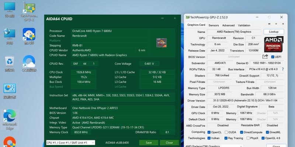Click the AMD Radeon Graphics logo in GPU-Z
295x147 pixels.
click(x=274, y=44)
